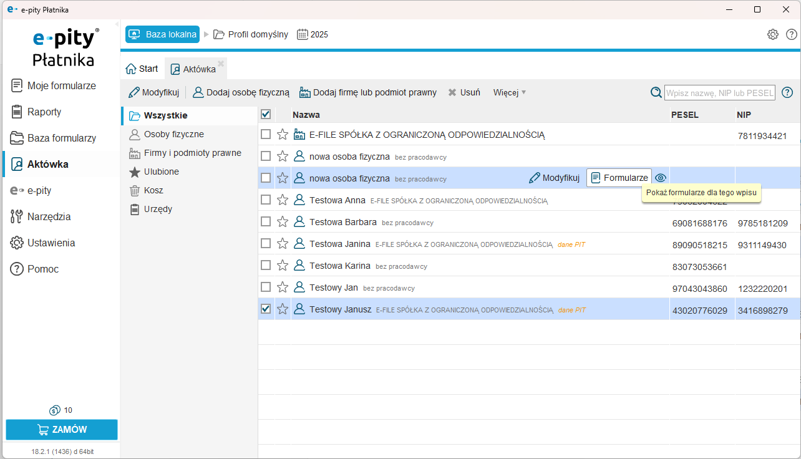Add a person via Dodaj osobę fizyczną
Image resolution: width=801 pixels, height=459 pixels.
coord(241,92)
